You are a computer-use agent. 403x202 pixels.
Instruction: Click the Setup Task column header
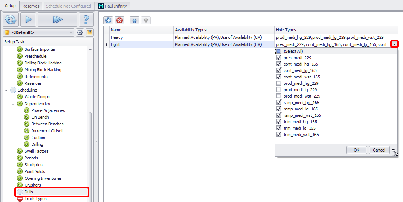[x=45, y=42]
